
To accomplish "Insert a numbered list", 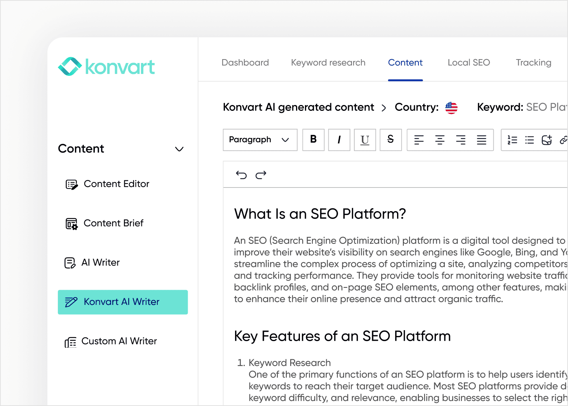I will 512,140.
